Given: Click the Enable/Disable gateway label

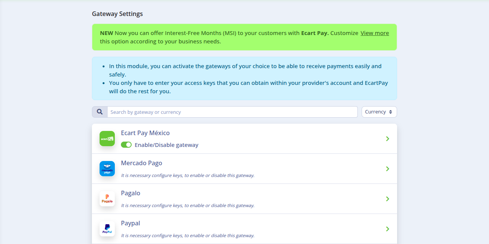Looking at the screenshot, I should point(166,145).
